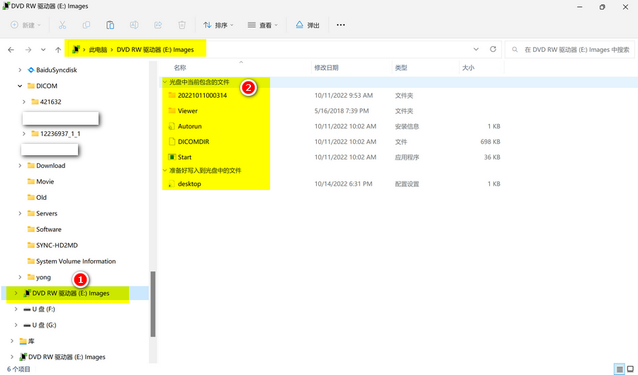The image size is (638, 375).
Task: Select U 盘 (F:) drive
Action: (43, 309)
